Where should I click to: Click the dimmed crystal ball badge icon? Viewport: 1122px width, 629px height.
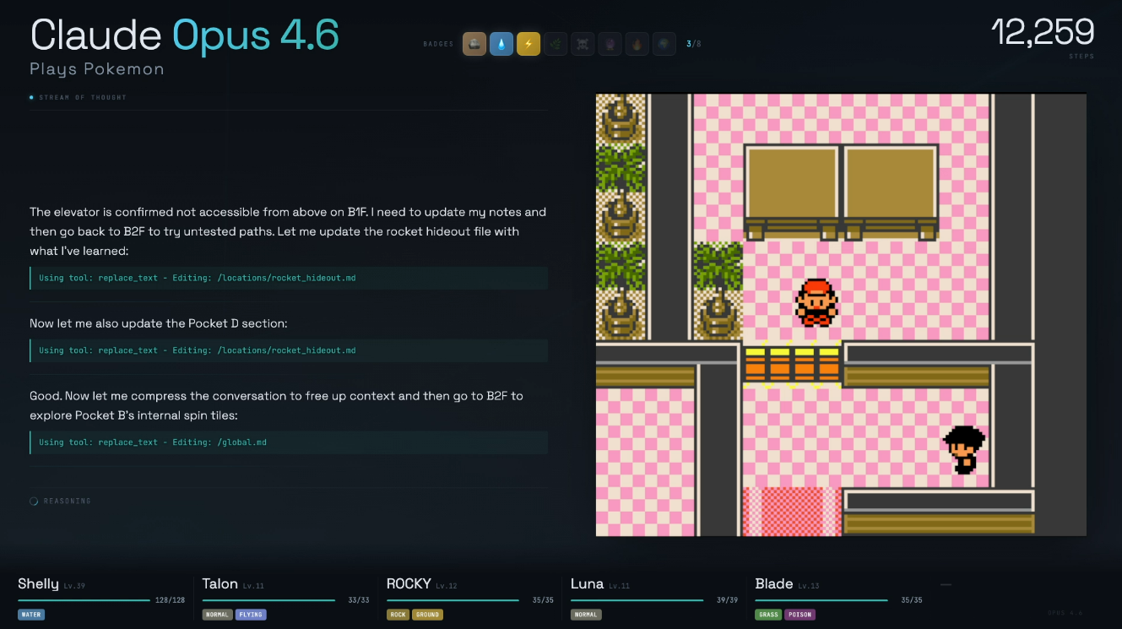(x=610, y=44)
